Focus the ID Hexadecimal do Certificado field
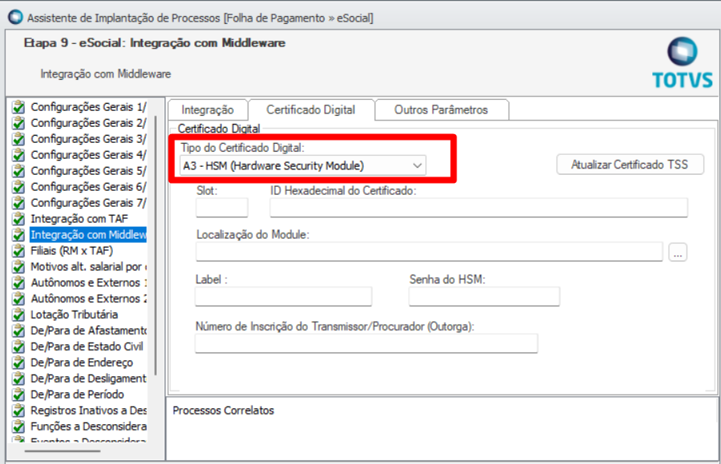The height and width of the screenshot is (464, 721). pos(479,208)
